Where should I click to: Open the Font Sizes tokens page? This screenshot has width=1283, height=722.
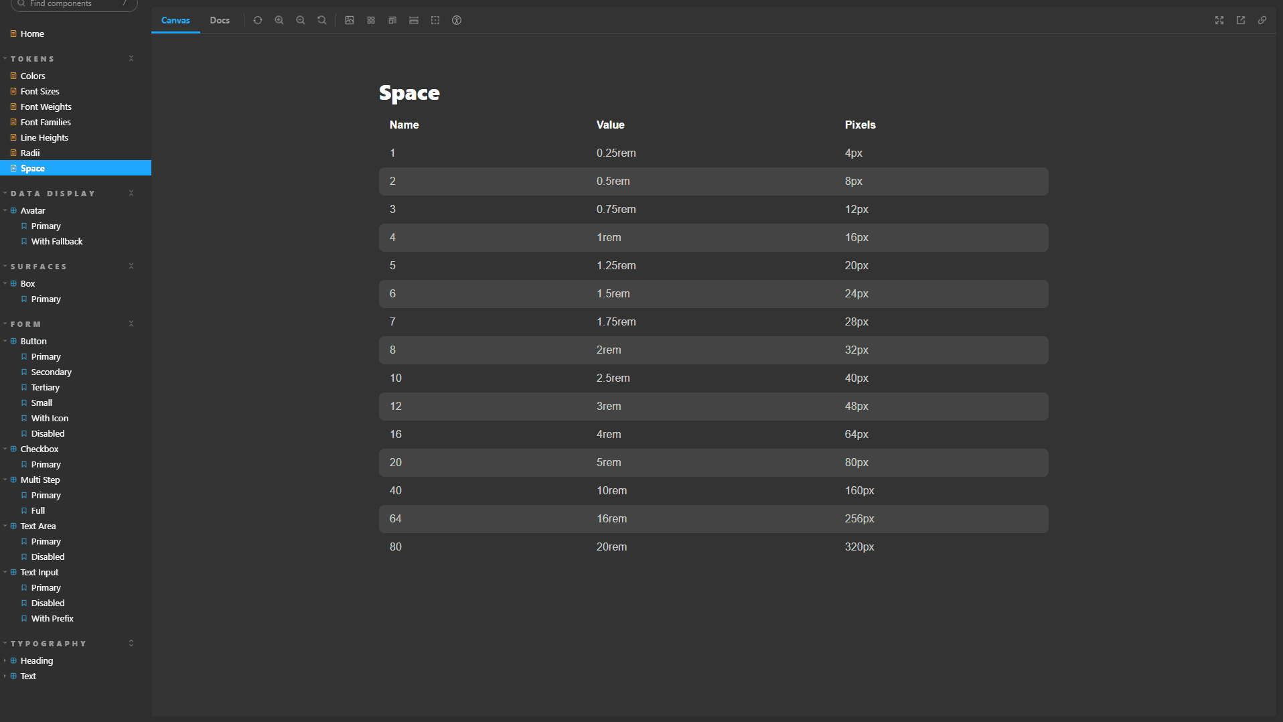(x=40, y=91)
